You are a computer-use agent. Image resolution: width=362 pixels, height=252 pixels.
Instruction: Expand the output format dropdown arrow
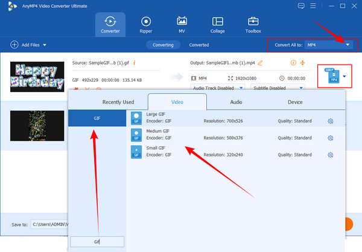click(x=345, y=76)
